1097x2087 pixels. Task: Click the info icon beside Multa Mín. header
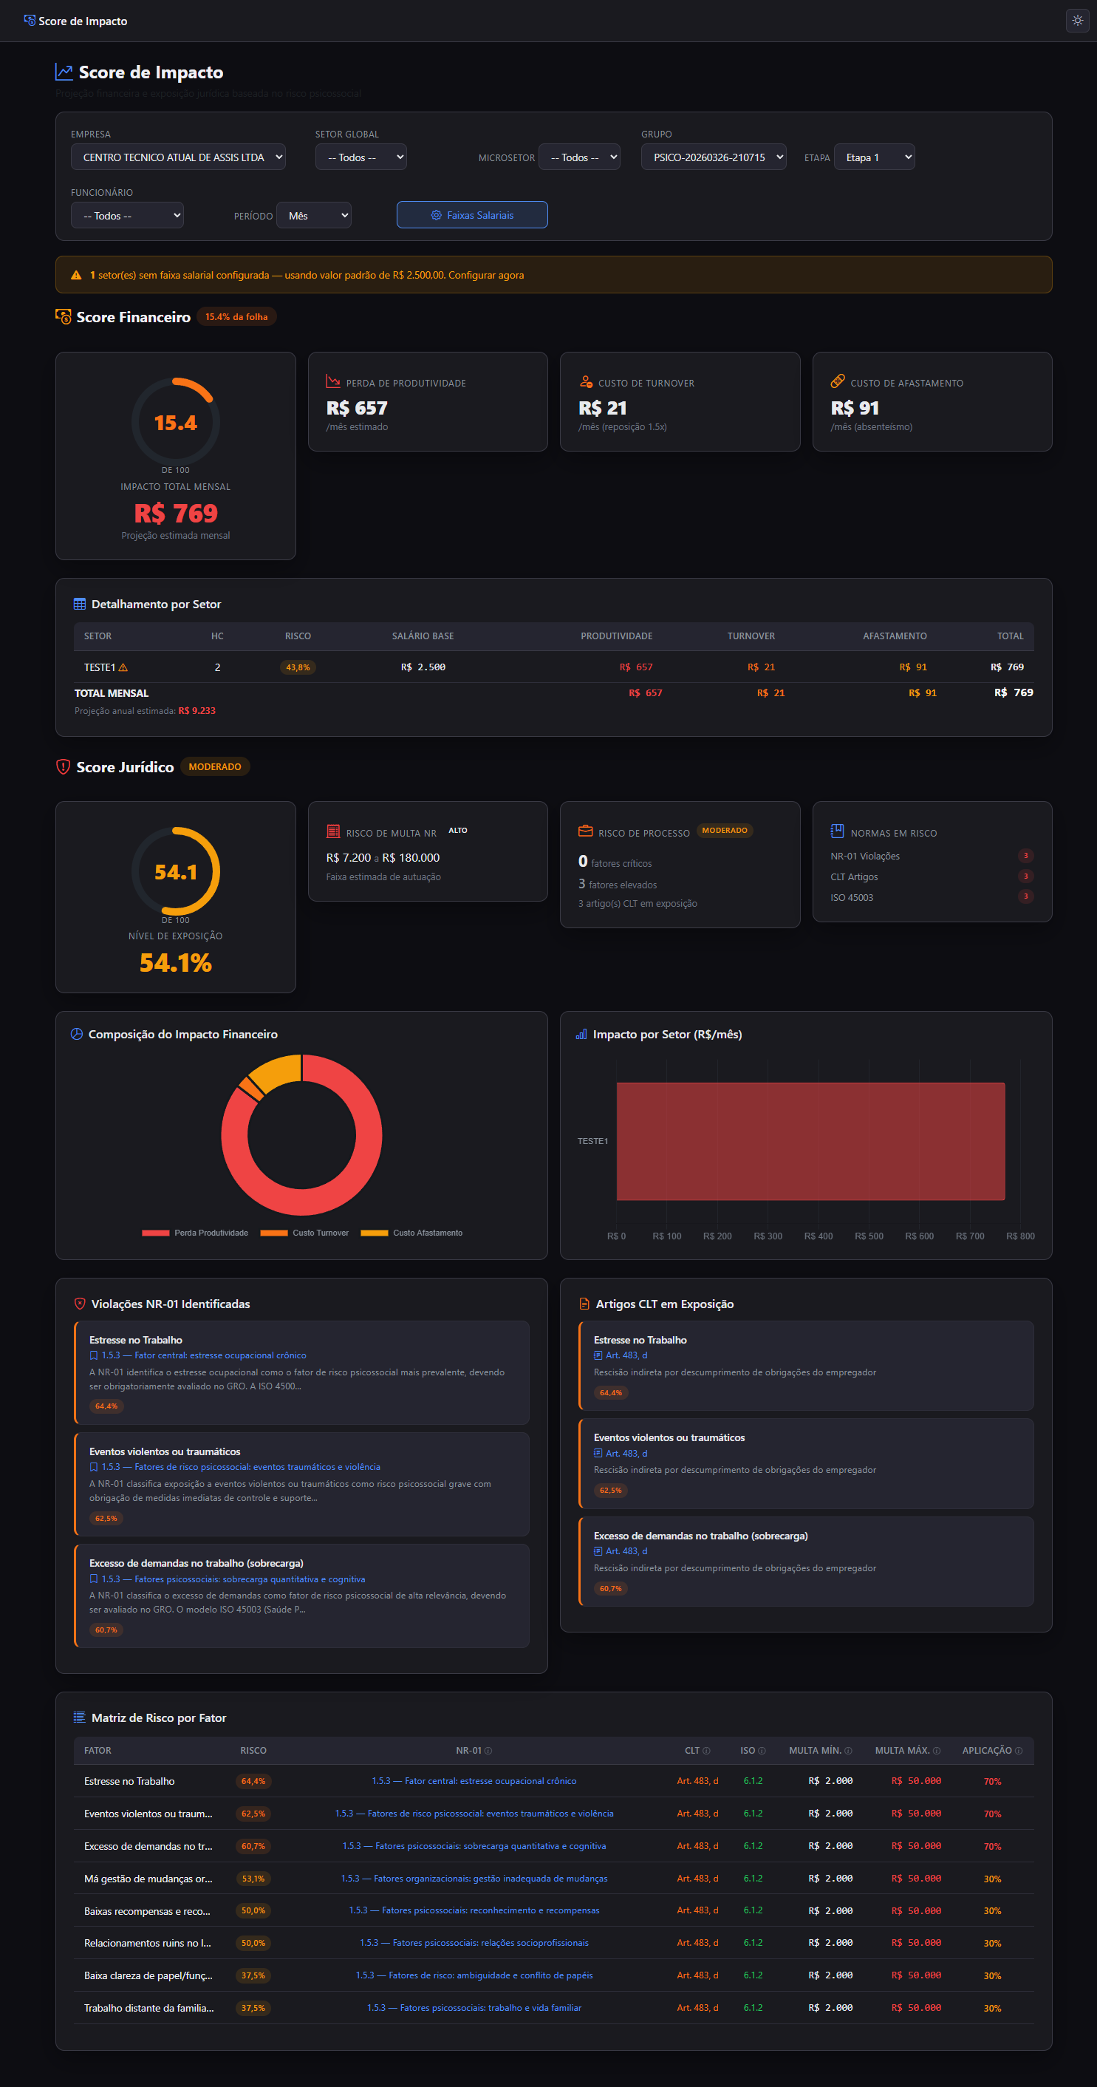(x=849, y=1751)
